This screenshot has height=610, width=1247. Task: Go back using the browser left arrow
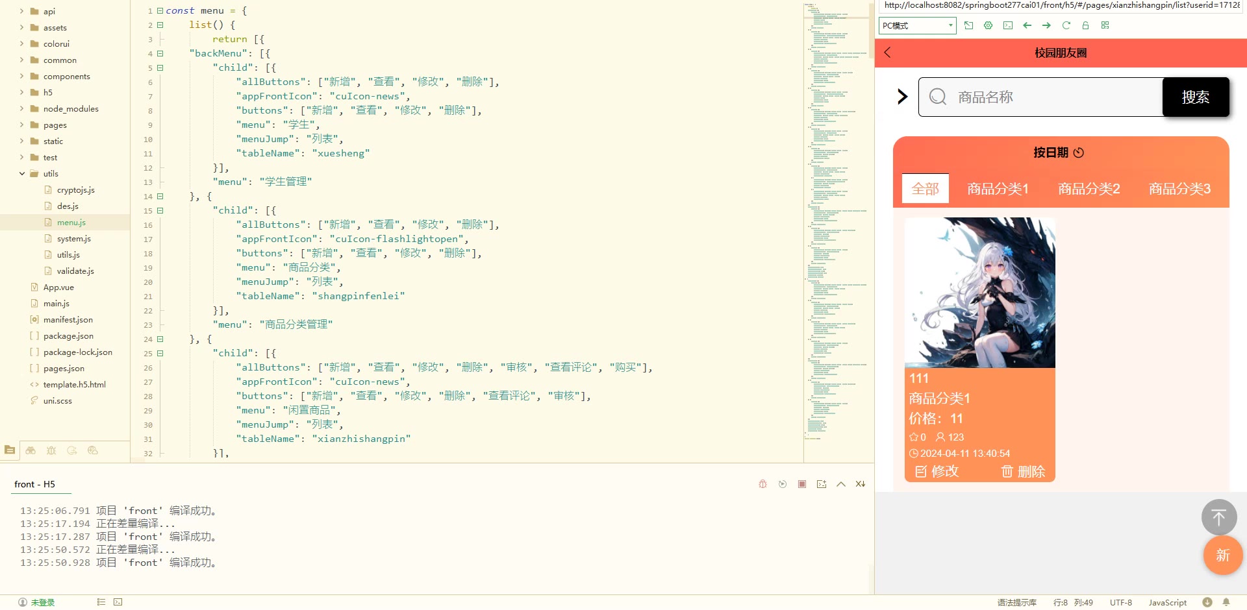tap(1027, 25)
